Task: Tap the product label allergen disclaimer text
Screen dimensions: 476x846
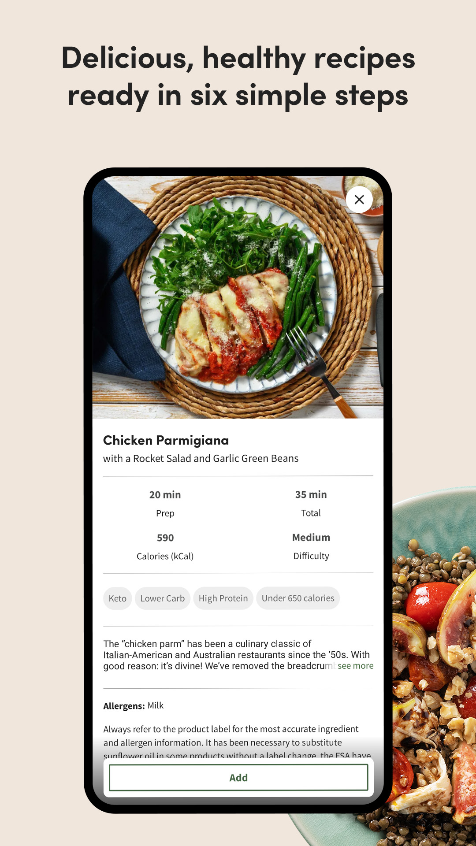Action: pyautogui.click(x=237, y=742)
